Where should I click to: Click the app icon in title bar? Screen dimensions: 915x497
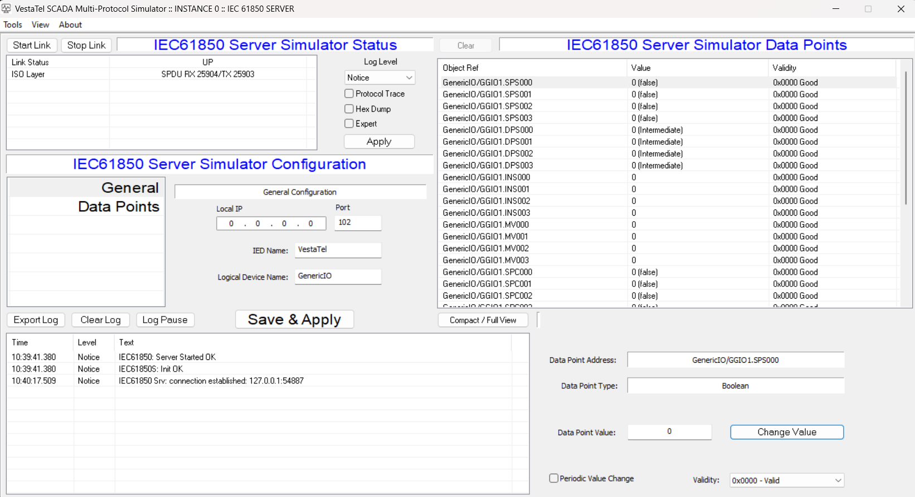click(x=7, y=9)
